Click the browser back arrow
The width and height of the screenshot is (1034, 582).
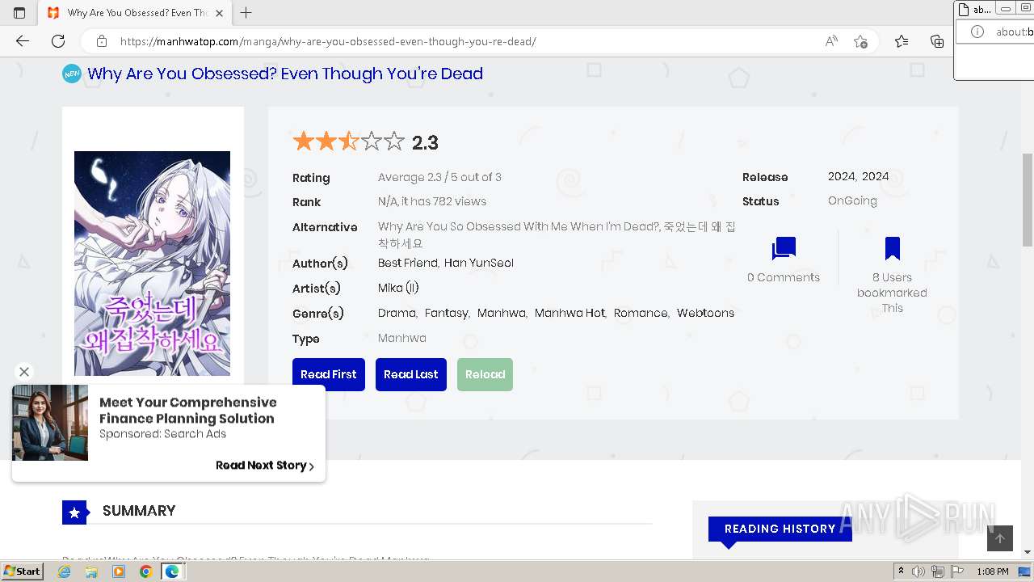[x=23, y=41]
